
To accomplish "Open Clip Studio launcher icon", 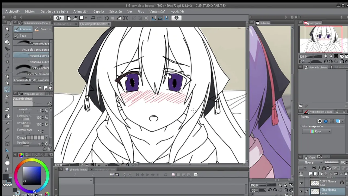I will tap(58, 18).
